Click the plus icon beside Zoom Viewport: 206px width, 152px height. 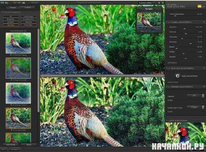click(159, 3)
